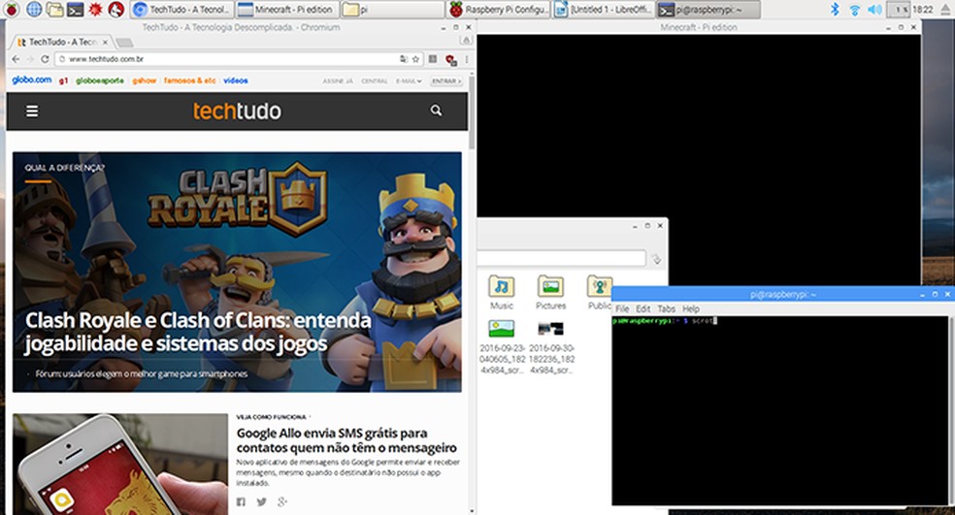Click the red shield extension icon in Chromium

pos(450,59)
